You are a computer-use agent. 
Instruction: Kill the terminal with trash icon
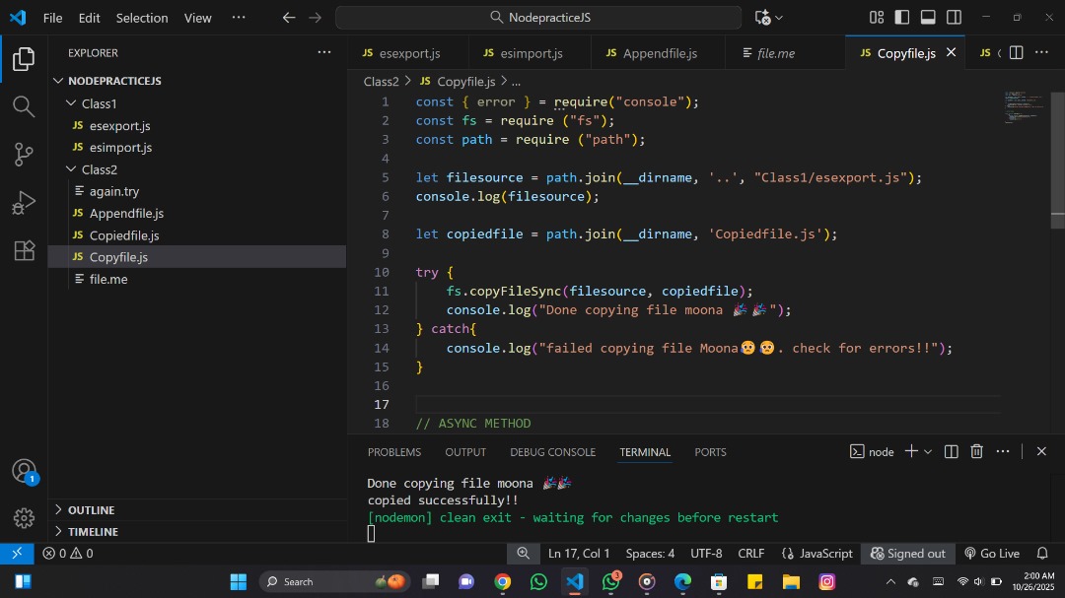(x=976, y=451)
